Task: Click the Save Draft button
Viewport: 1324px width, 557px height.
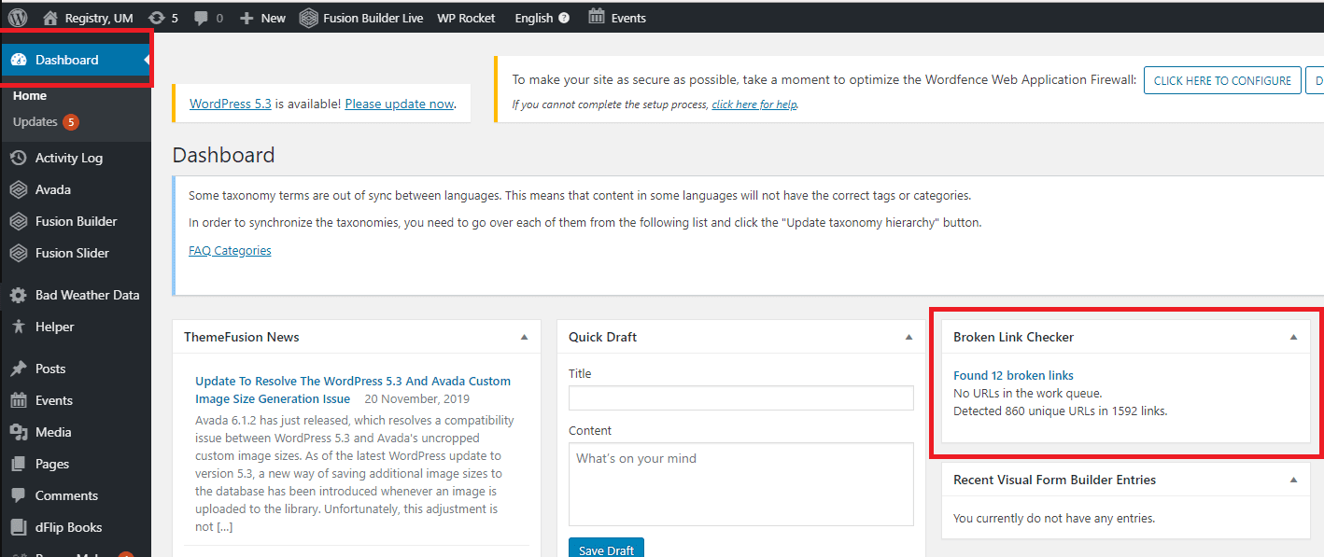Action: click(x=606, y=549)
